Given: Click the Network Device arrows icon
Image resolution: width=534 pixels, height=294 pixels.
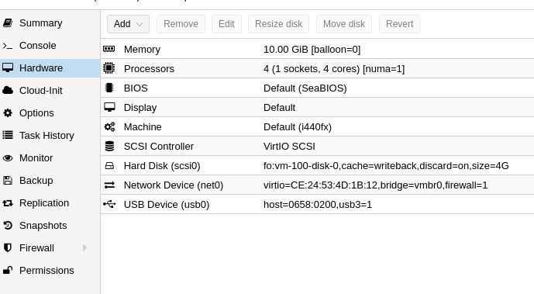Looking at the screenshot, I should point(109,185).
